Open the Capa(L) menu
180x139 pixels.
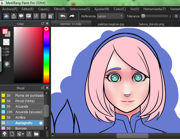[x=44, y=9]
